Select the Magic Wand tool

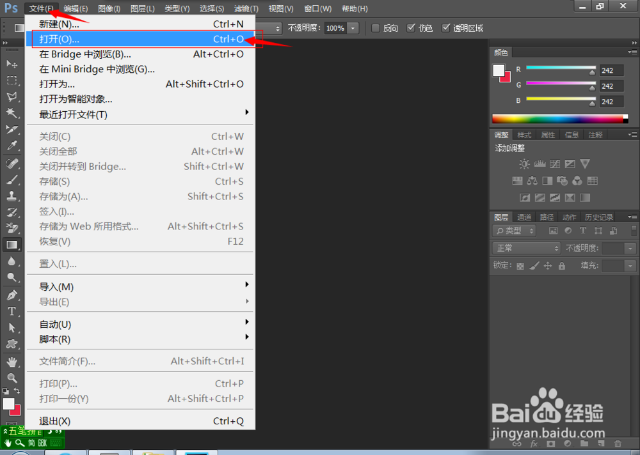pos(12,113)
